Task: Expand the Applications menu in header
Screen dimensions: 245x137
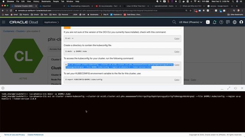Action: [x=51, y=22]
